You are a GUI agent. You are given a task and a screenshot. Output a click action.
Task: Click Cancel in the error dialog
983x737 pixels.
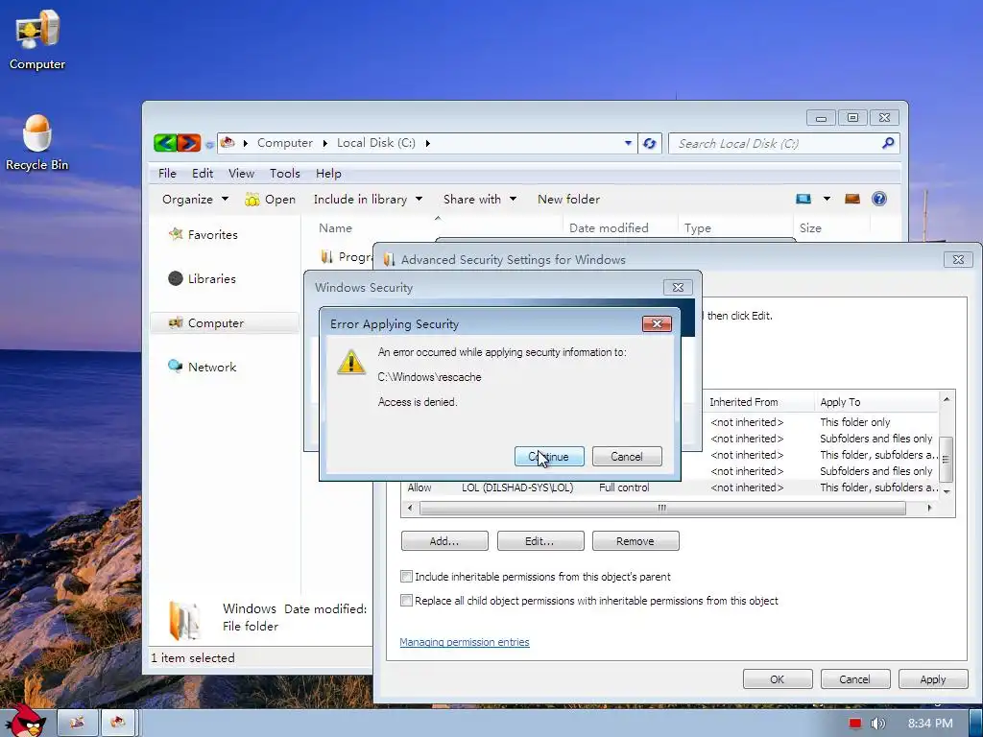tap(627, 456)
